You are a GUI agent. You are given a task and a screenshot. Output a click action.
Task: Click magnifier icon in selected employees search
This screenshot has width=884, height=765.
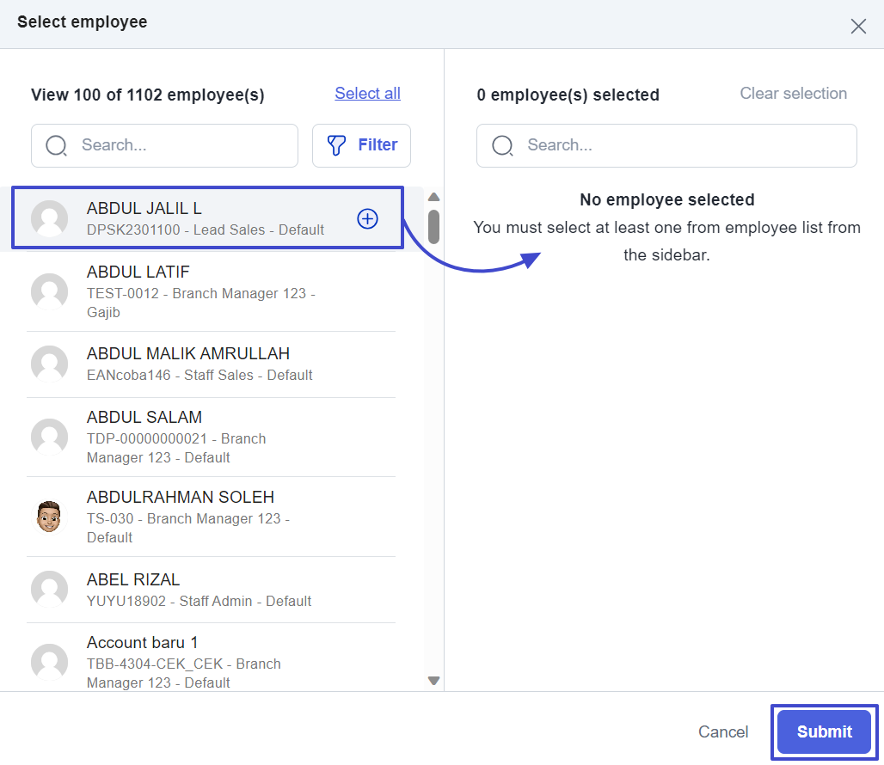click(x=502, y=145)
